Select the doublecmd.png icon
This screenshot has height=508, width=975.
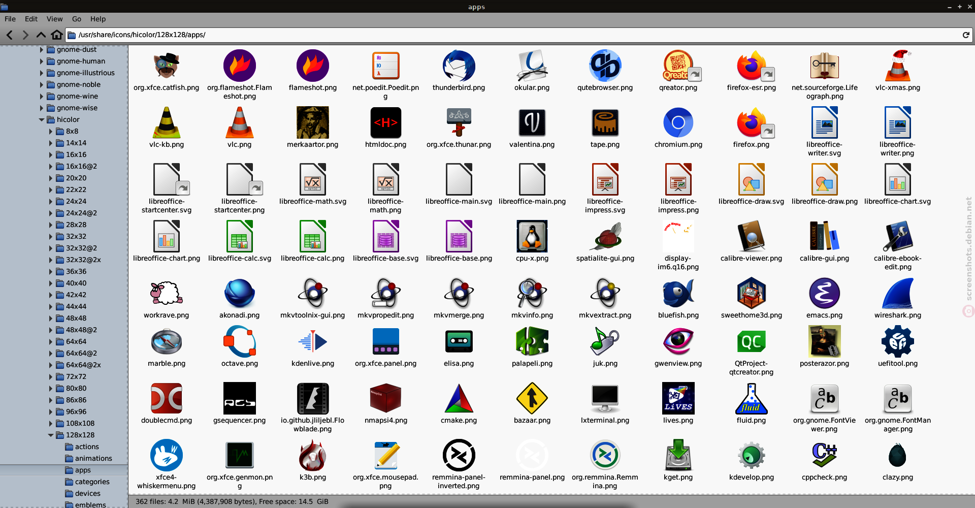click(167, 399)
